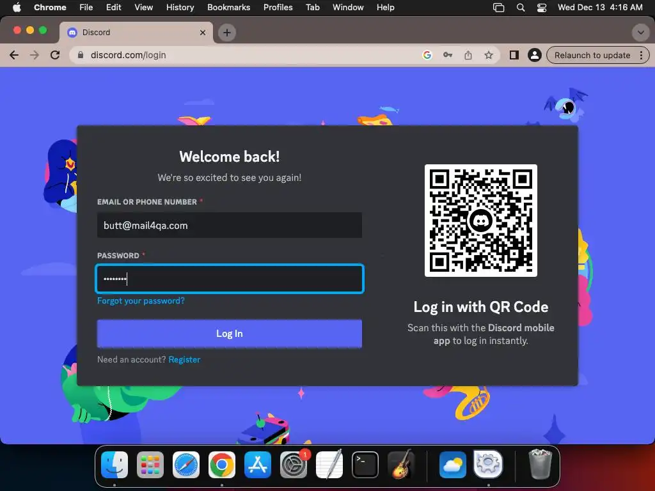This screenshot has width=655, height=491.
Task: Open the gear preferences app in dock
Action: (x=488, y=464)
